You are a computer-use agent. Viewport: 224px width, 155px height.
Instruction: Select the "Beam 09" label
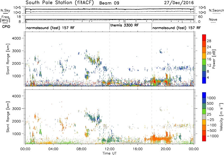(109, 3)
